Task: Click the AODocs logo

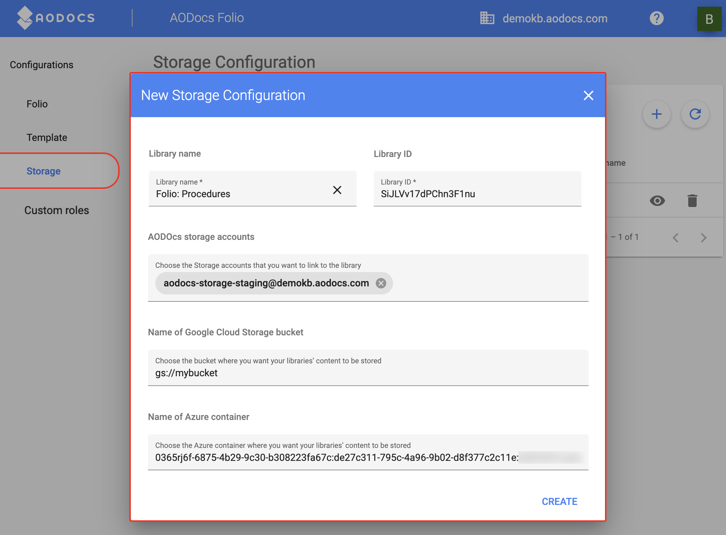Action: (56, 18)
